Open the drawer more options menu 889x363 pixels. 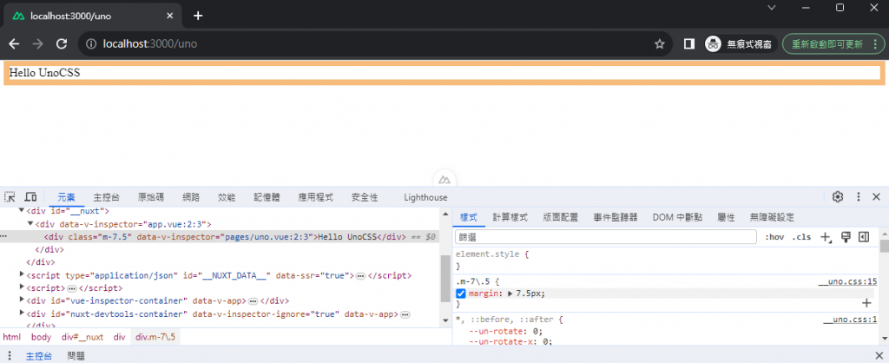click(9, 356)
